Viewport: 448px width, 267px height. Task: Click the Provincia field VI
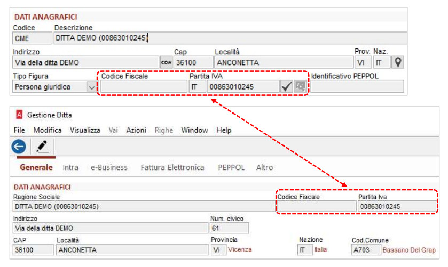(x=218, y=249)
